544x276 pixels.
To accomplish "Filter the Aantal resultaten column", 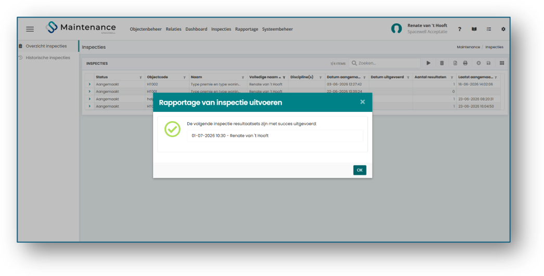I will coord(452,77).
